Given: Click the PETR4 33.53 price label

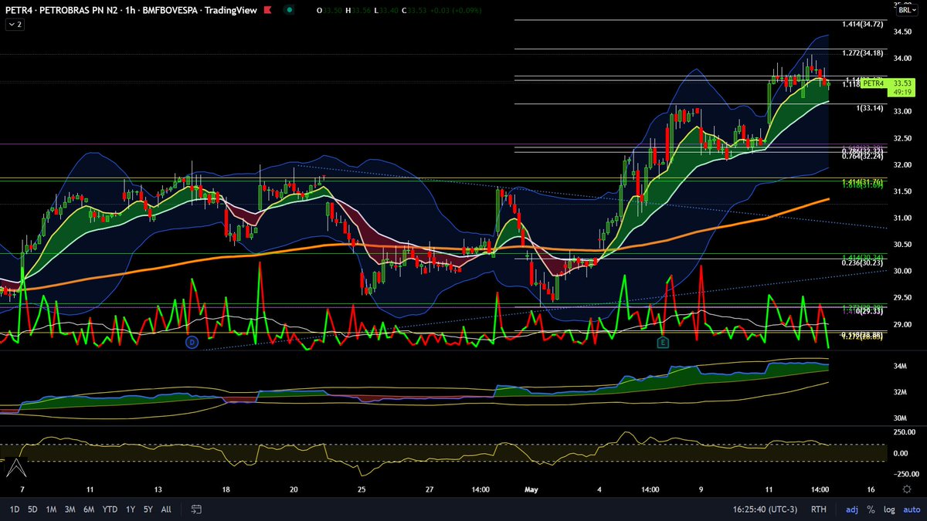Looking at the screenshot, I should (x=886, y=87).
